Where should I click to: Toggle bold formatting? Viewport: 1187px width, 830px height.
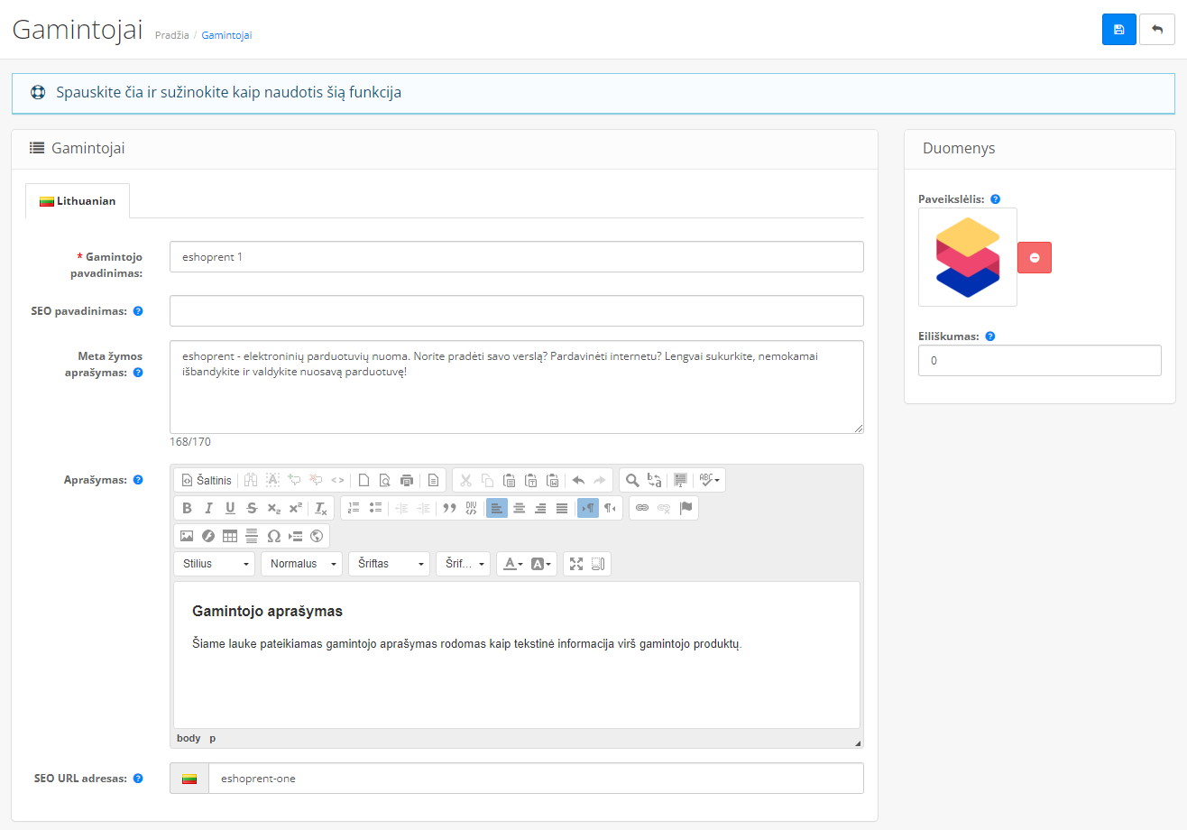pos(188,508)
